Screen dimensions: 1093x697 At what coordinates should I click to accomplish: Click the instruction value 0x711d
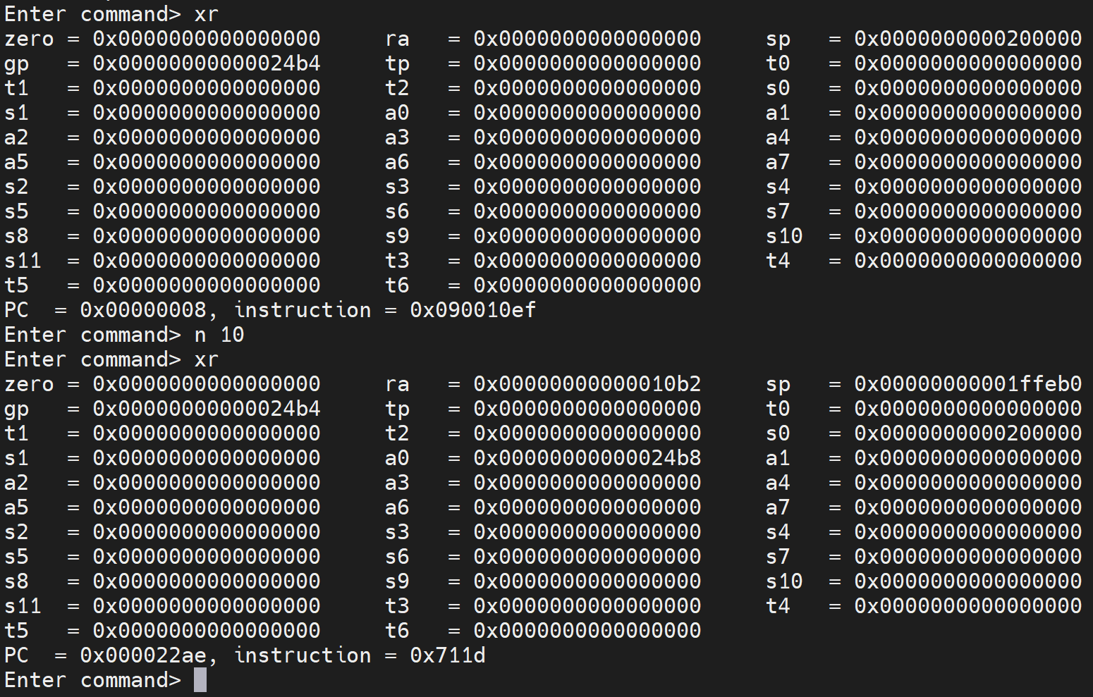447,655
